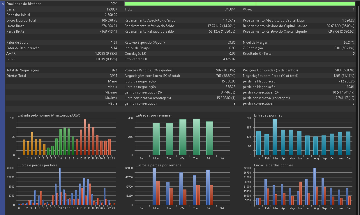Select the Fator de Lucro value 1.63
Image resolution: width=360 pixels, height=215 pixels.
[114, 43]
